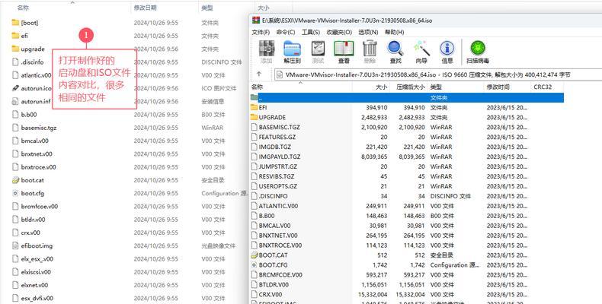Select boot.cfg file in Explorer
The image size is (602, 304).
click(x=28, y=193)
